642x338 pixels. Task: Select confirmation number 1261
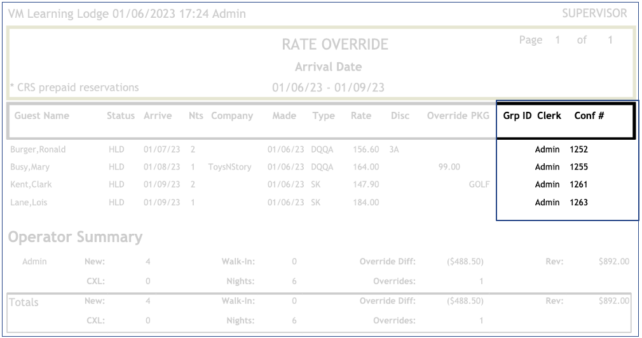578,185
